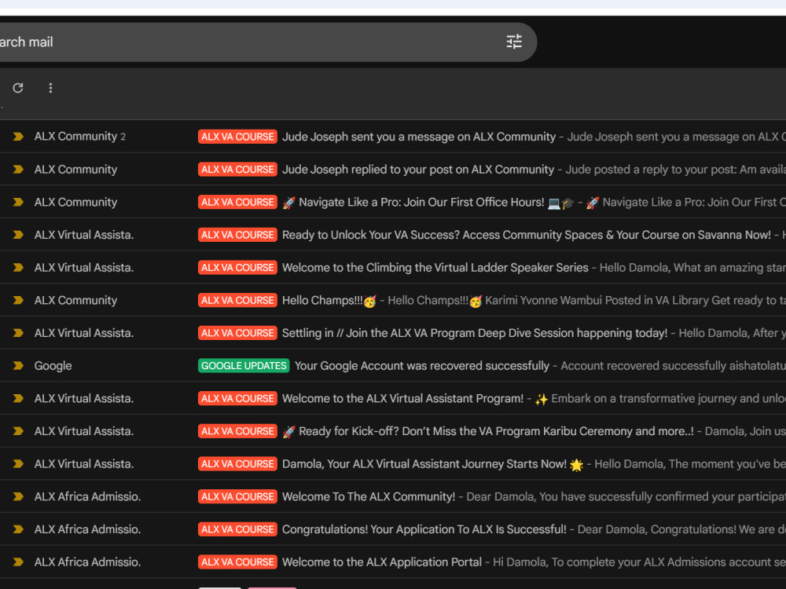Viewport: 786px width, 589px height.
Task: Toggle importance marker on Navigate Like a Pro row
Action: click(19, 202)
